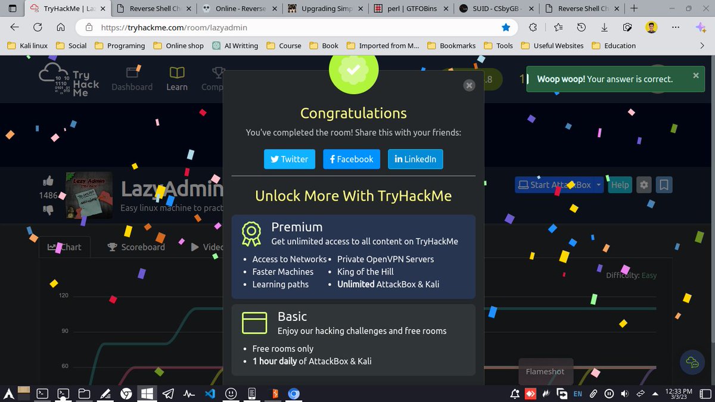Open room options gear icon
This screenshot has height=402, width=715.
point(643,185)
